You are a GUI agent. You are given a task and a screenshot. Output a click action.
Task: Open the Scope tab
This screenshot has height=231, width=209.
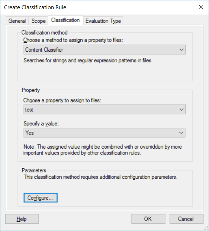39,21
